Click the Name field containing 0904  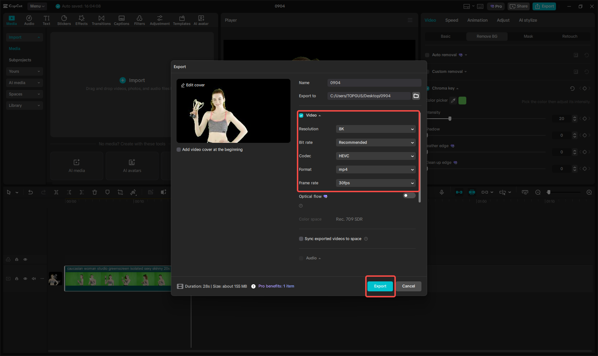pos(374,82)
